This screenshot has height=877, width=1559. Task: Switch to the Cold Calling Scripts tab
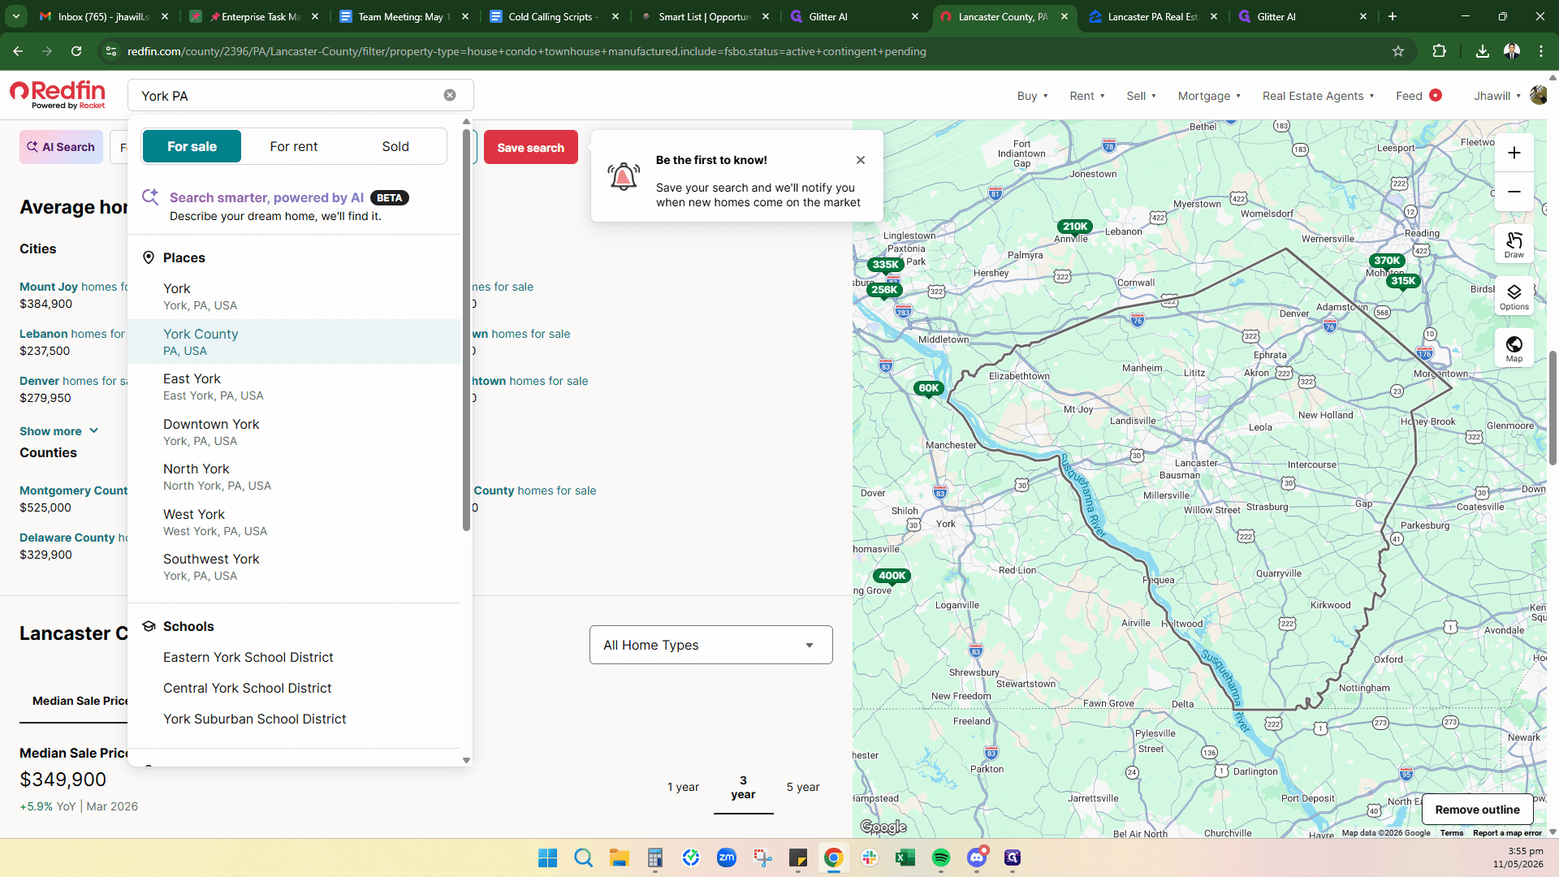point(555,16)
